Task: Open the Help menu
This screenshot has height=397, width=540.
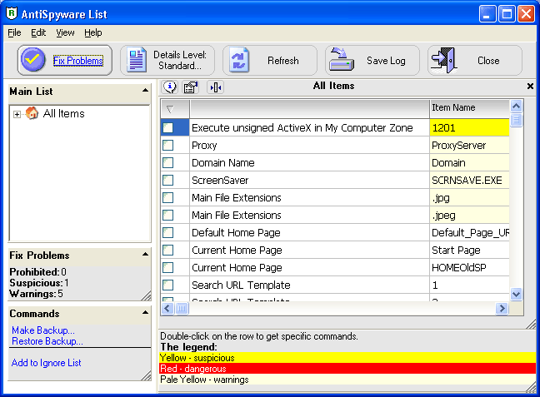Action: click(93, 32)
